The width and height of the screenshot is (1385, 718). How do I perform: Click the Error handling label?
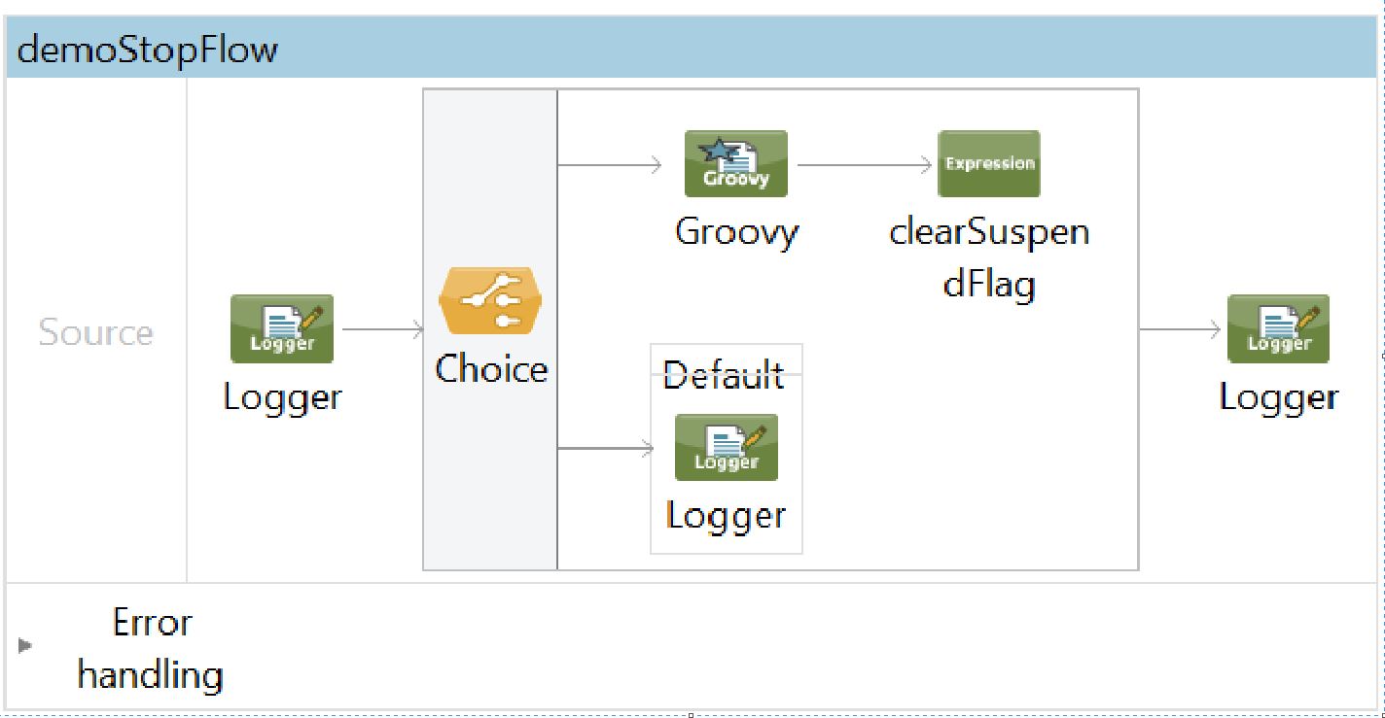pos(151,647)
